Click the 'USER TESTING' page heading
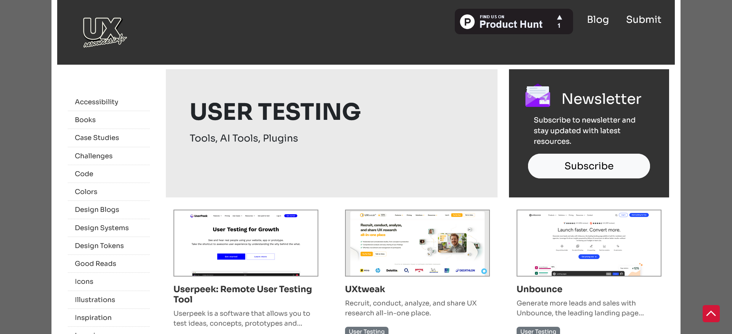This screenshot has height=334, width=732. coord(275,111)
